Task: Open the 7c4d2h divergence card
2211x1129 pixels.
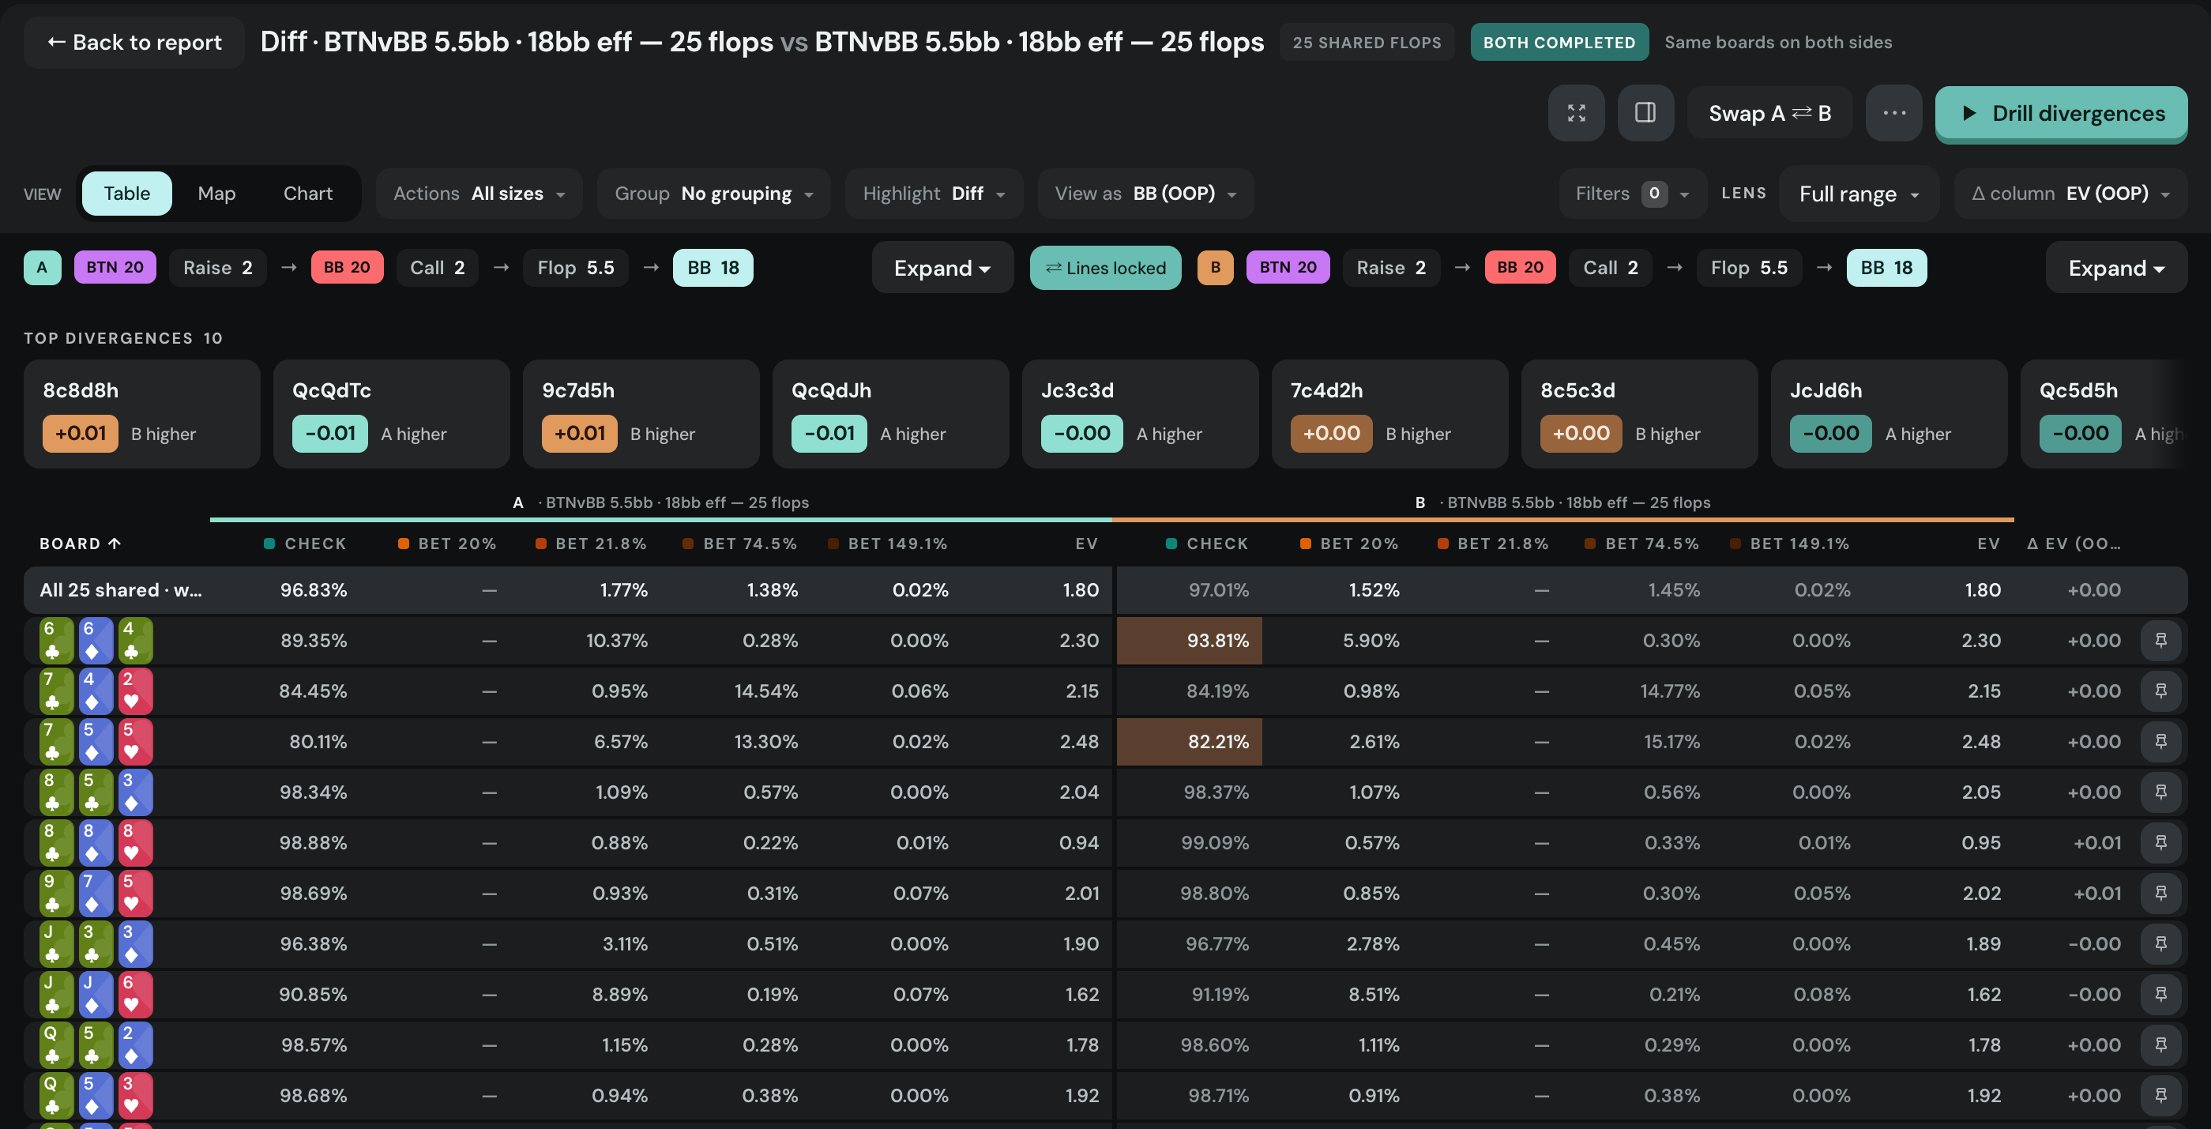Action: coord(1390,414)
